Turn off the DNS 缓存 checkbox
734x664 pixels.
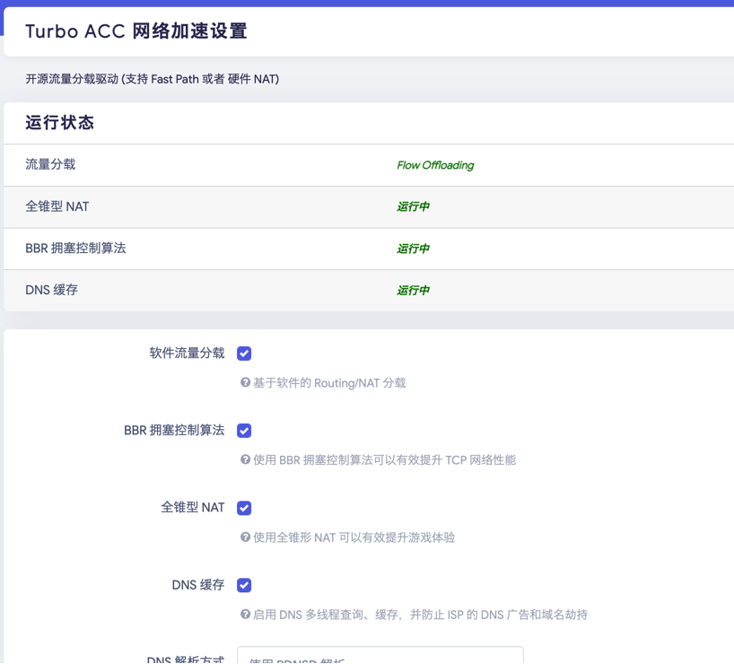click(244, 585)
